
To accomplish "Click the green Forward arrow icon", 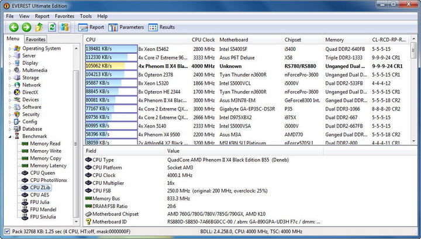I will 26,27.
